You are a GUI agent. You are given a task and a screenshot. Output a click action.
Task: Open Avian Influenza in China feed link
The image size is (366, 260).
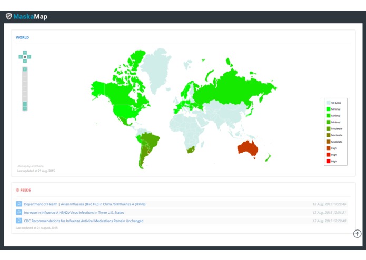[85, 204]
